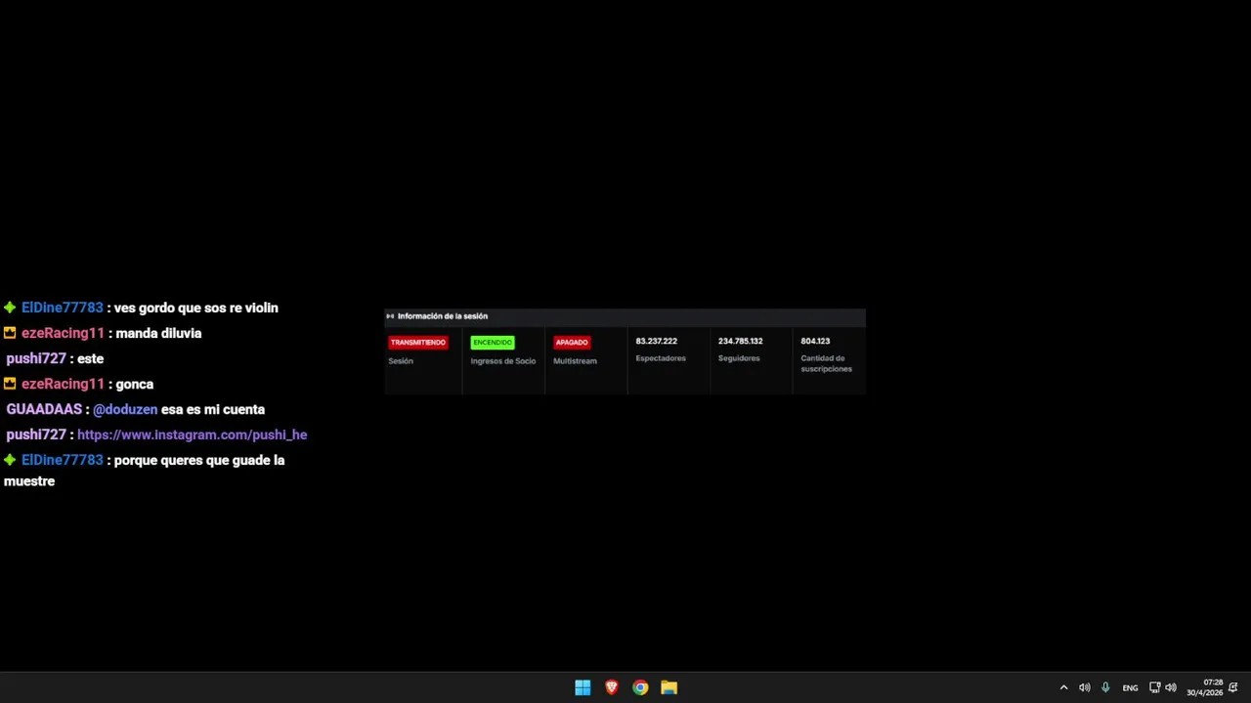Click the 'Multistream' label
Screen dimensions: 1251x703
pyautogui.click(x=575, y=361)
